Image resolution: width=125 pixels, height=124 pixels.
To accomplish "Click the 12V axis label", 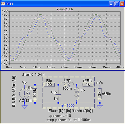I will [5, 15].
